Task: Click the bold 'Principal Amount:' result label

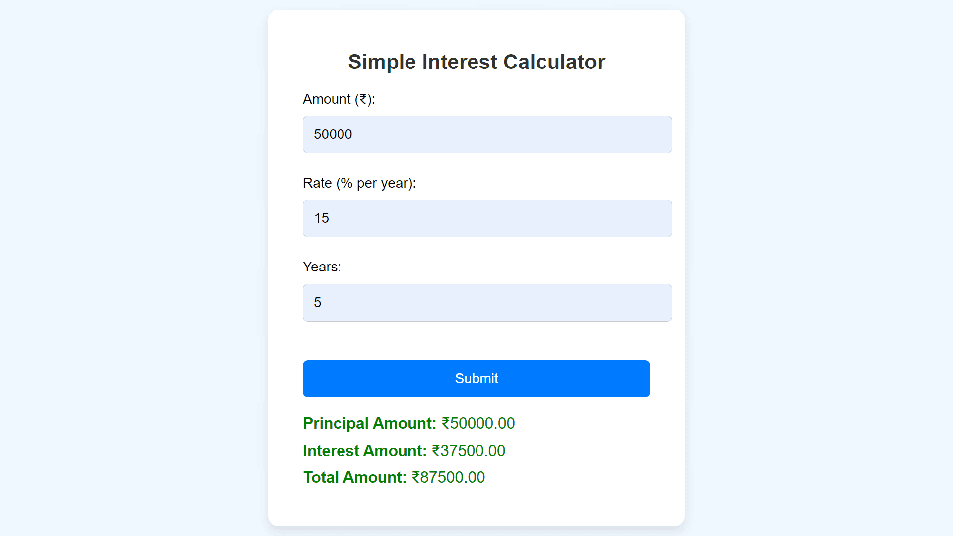Action: click(x=370, y=423)
